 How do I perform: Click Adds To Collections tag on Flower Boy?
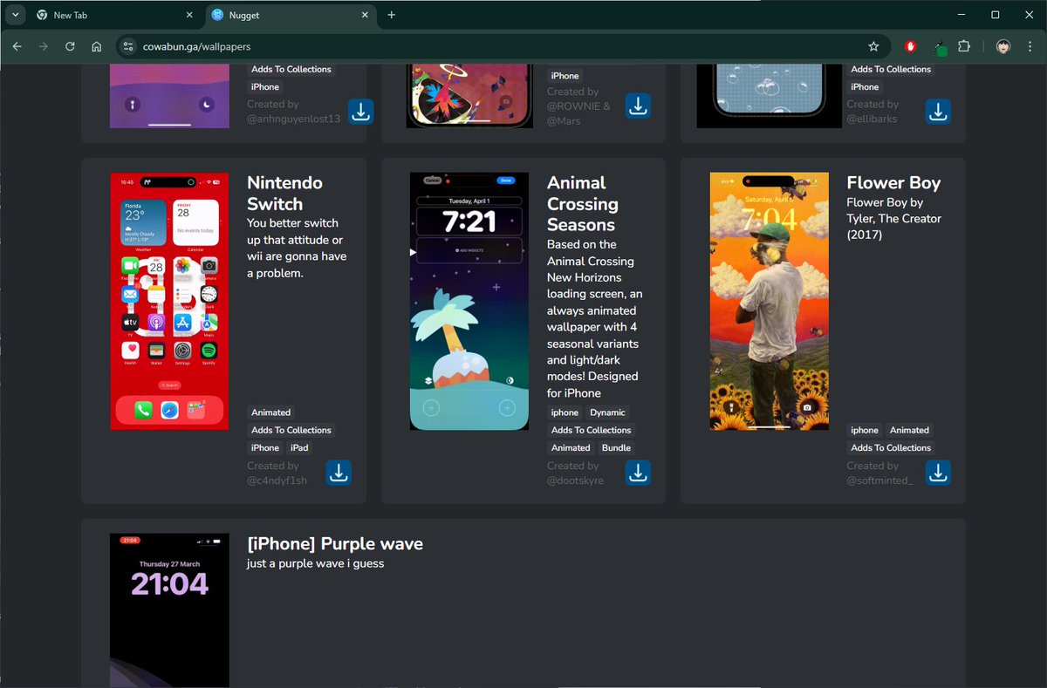click(x=891, y=447)
